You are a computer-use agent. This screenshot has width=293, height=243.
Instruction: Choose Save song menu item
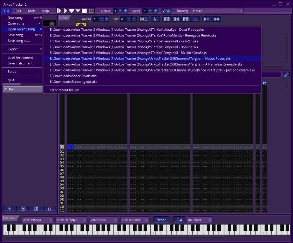22,35
